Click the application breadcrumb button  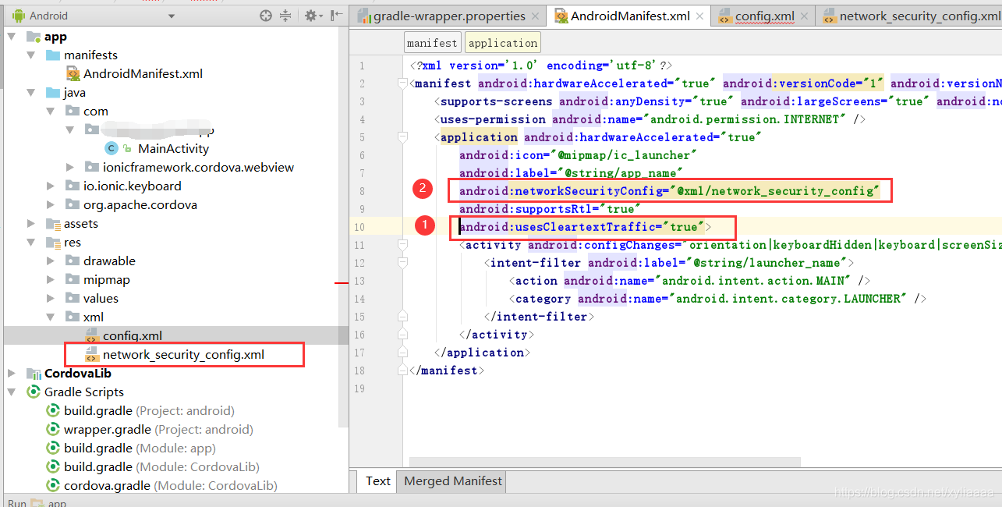point(502,42)
